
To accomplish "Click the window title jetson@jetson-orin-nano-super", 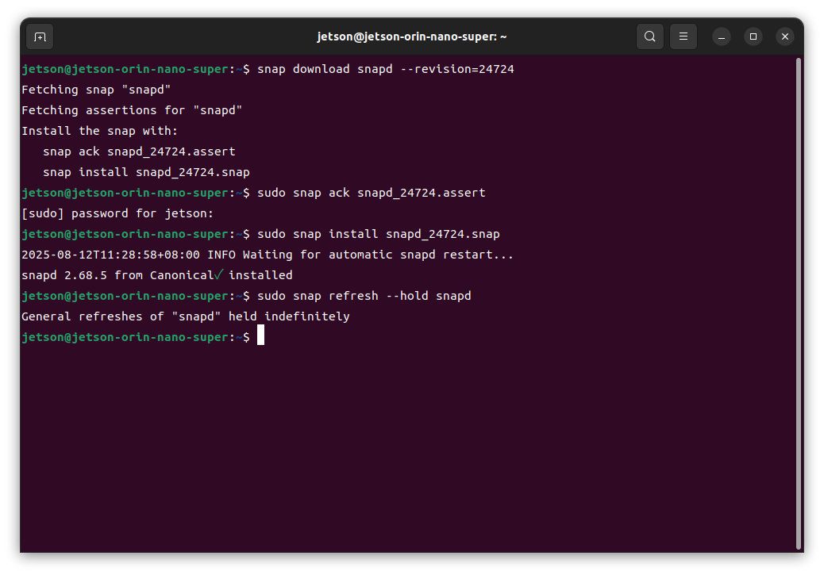I will pyautogui.click(x=411, y=36).
